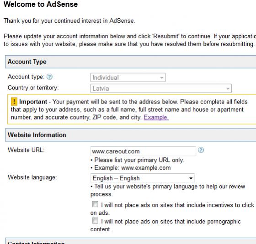Click the 'Website URL:' label
256x244 pixels.
point(26,150)
